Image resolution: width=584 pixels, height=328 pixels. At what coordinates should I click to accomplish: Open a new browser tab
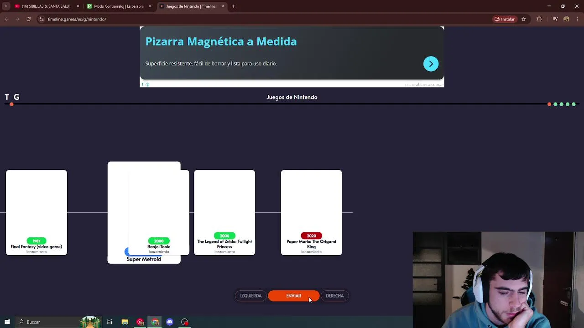pos(234,6)
